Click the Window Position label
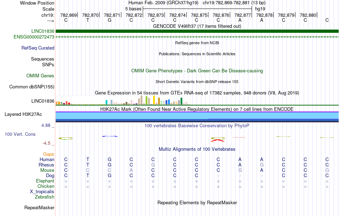This screenshot has width=339, height=216. pos(37,3)
